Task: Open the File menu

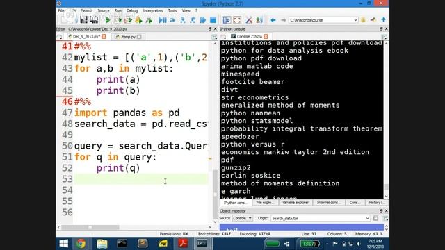Action: click(61, 11)
